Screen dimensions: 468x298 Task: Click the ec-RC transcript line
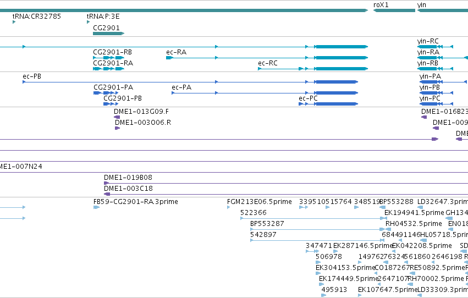point(313,69)
